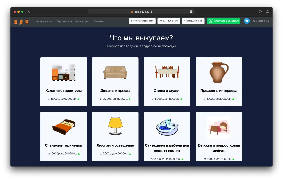Click price text от 10000р. до 300000р.
The image size is (283, 180).
[x=62, y=153]
